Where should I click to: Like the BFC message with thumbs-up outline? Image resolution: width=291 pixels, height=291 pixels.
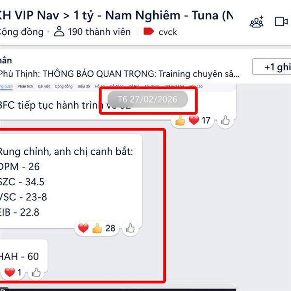225,120
